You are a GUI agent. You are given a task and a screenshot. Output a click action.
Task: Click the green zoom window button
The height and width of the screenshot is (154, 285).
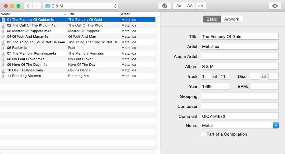click(x=18, y=6)
